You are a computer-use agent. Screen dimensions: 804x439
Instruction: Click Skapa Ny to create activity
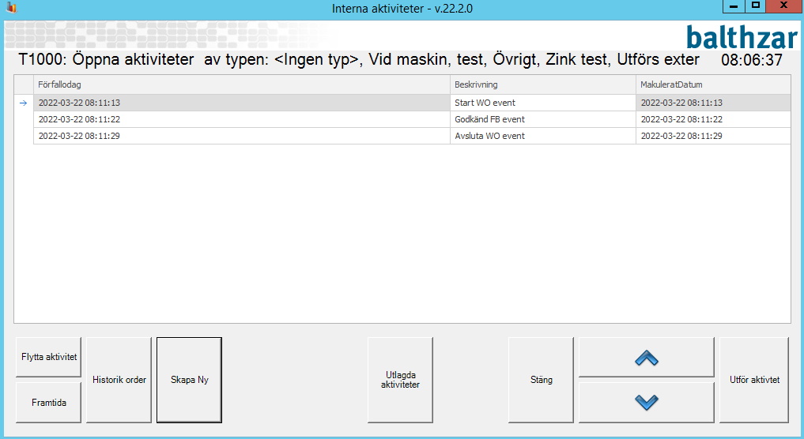click(x=189, y=380)
